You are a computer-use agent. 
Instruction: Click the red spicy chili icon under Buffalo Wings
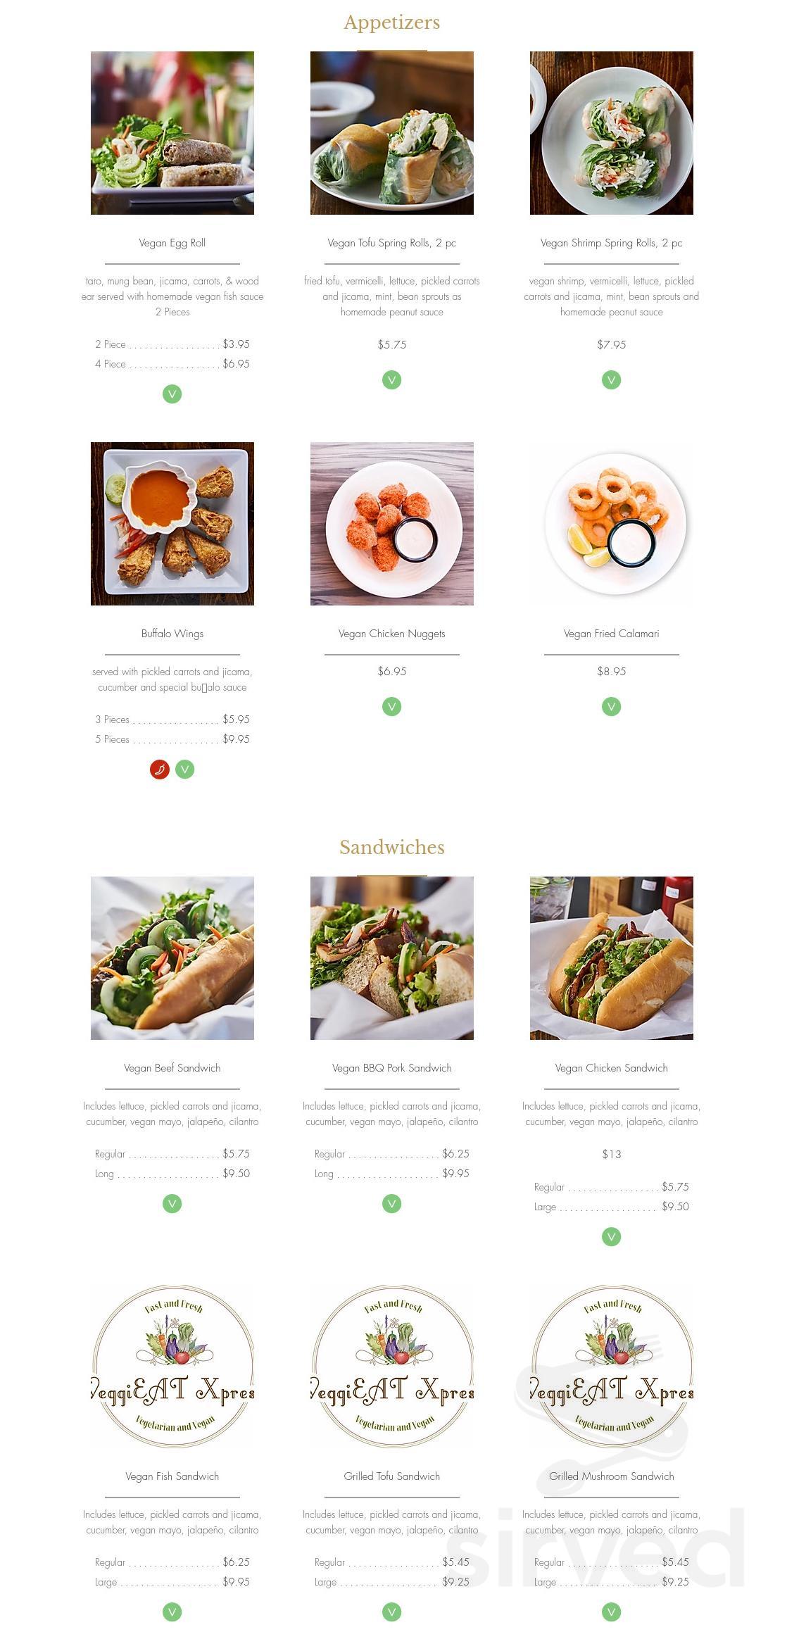tap(160, 770)
